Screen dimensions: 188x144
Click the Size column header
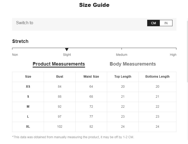pyautogui.click(x=28, y=77)
